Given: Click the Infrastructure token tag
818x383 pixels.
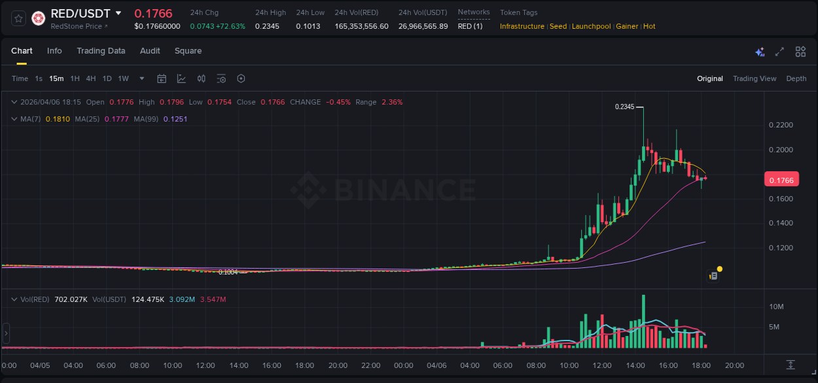Looking at the screenshot, I should [522, 26].
